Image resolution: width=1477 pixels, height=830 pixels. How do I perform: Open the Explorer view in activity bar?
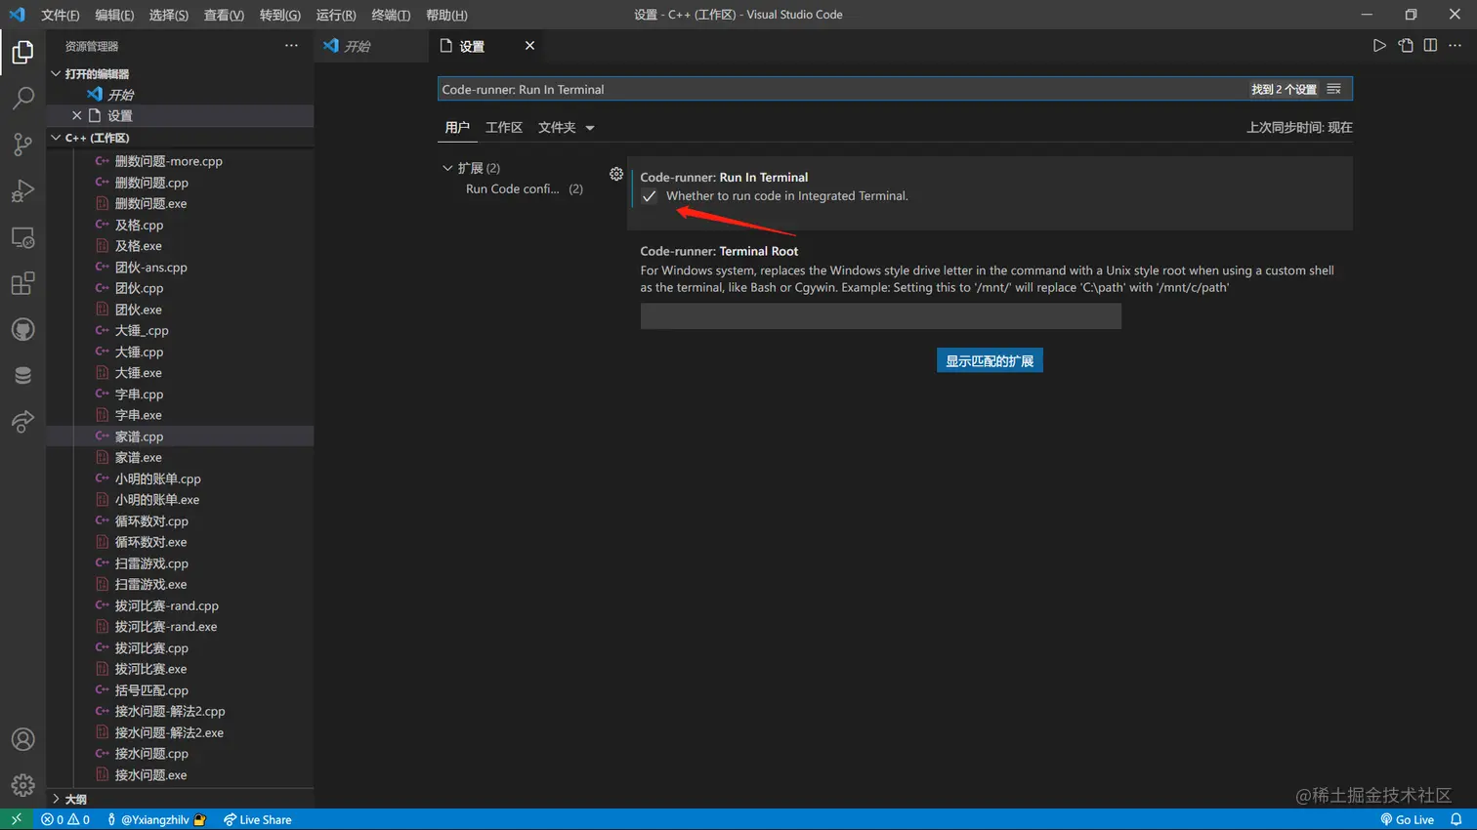click(x=22, y=52)
